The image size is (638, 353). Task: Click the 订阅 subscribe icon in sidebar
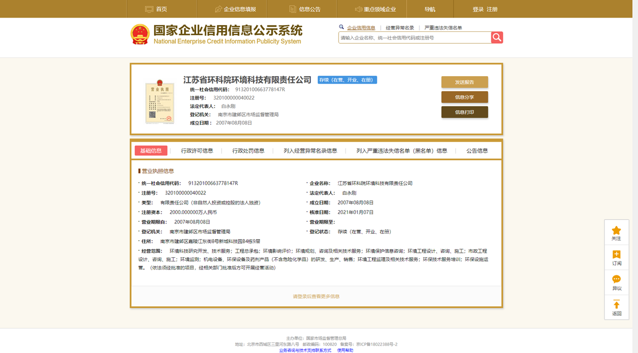point(616,255)
